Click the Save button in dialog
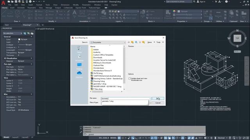This screenshot has height=140, width=250. (x=158, y=98)
